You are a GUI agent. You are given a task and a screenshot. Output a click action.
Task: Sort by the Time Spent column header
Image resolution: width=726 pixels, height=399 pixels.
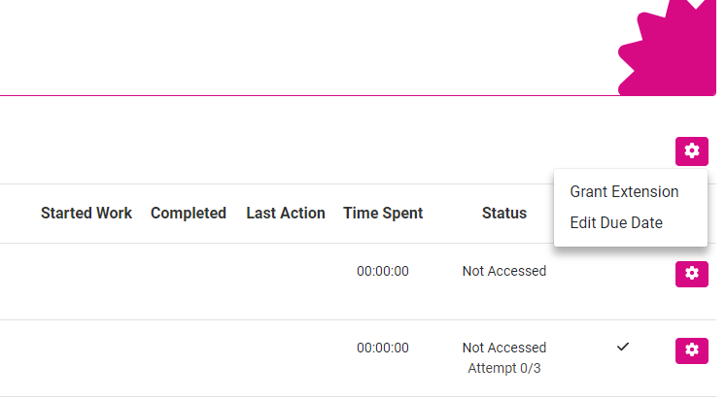point(383,213)
